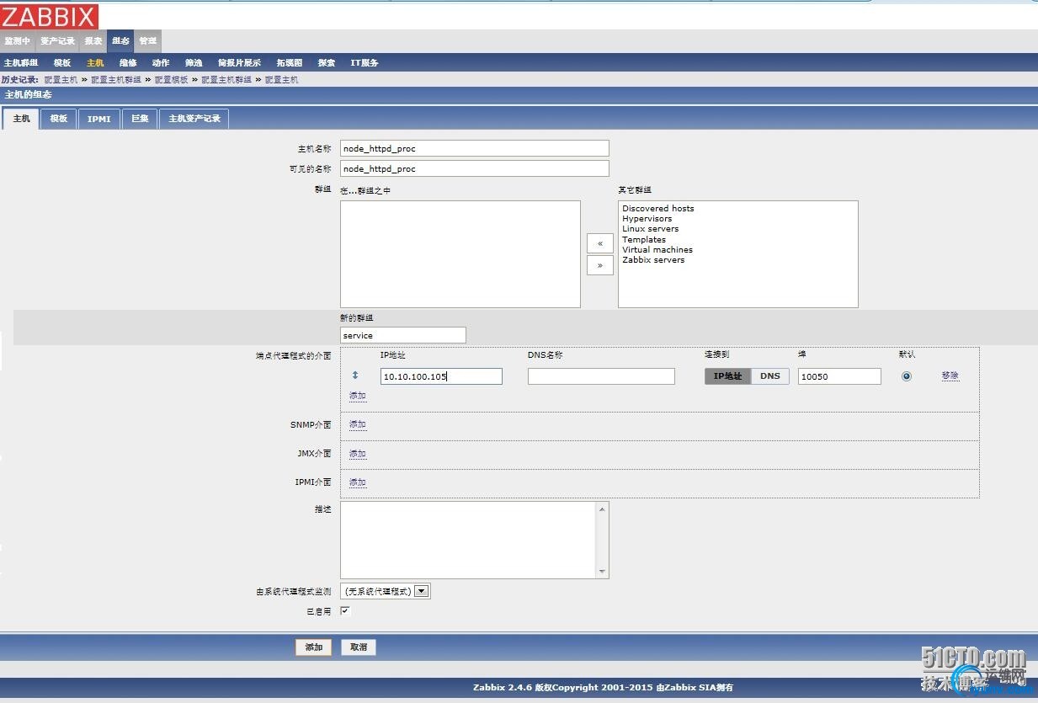1038x703 pixels.
Task: Toggle the 已启用 enabled checkbox
Action: click(x=345, y=611)
